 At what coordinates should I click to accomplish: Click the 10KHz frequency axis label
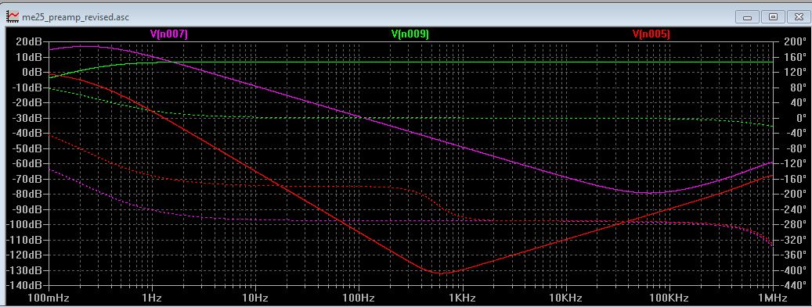point(565,298)
